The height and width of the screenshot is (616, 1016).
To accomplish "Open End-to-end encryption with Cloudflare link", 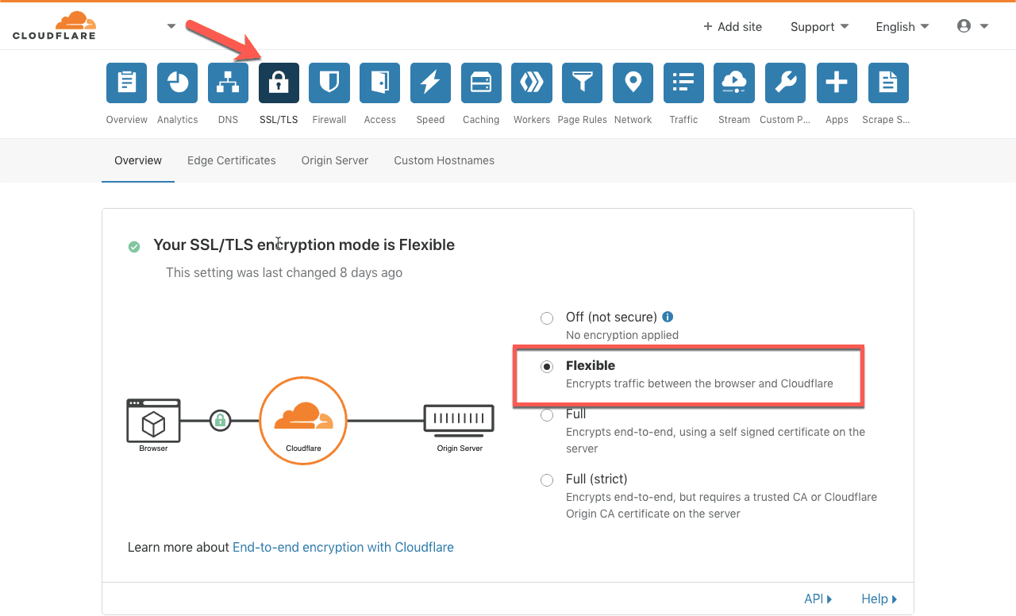I will coord(343,547).
